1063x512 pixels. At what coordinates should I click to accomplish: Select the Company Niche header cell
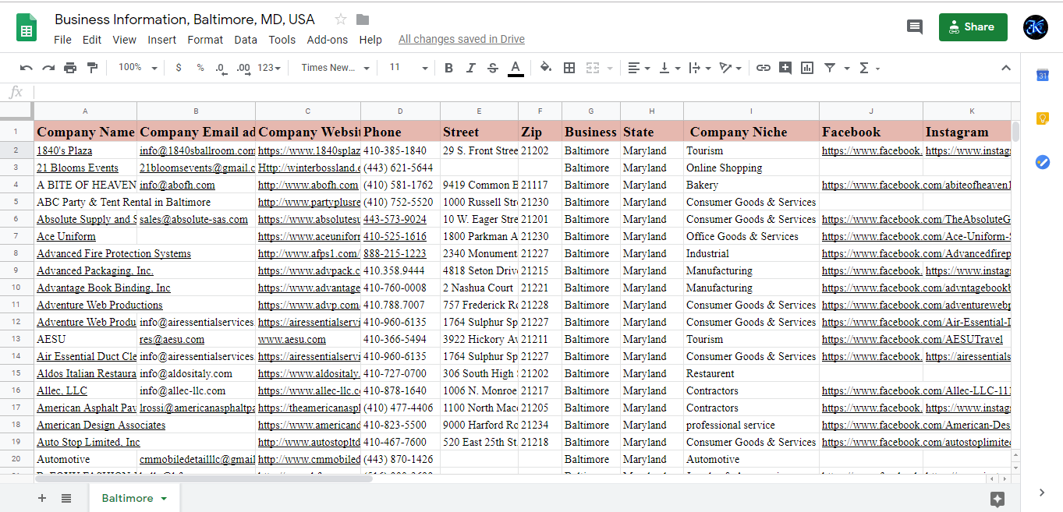pos(750,132)
